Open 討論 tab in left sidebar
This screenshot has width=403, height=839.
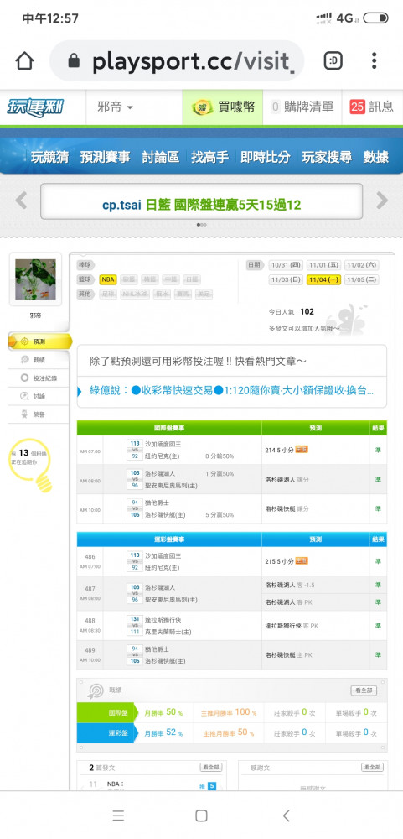pyautogui.click(x=39, y=397)
